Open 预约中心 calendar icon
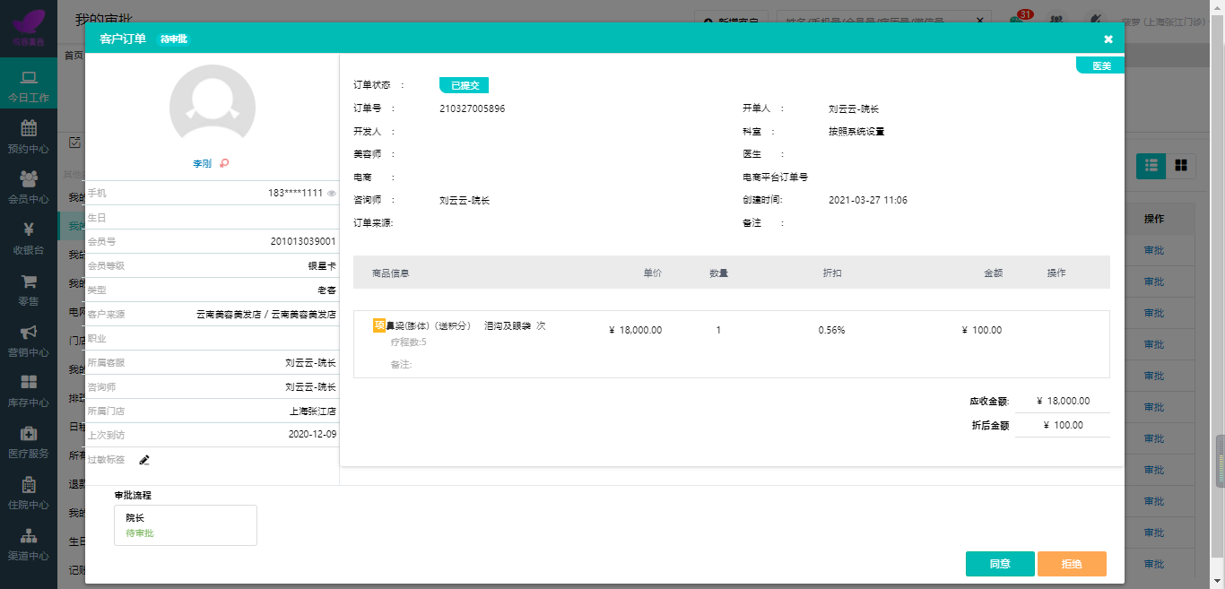Viewport: 1225px width, 589px height. pos(28,127)
